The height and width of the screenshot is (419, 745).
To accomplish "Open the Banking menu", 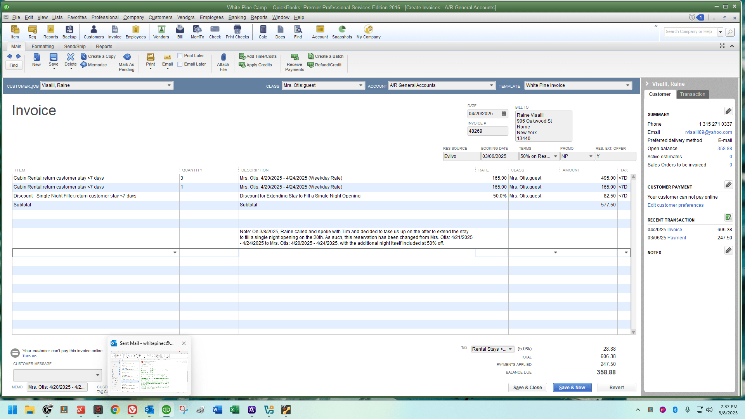I will pos(237,17).
